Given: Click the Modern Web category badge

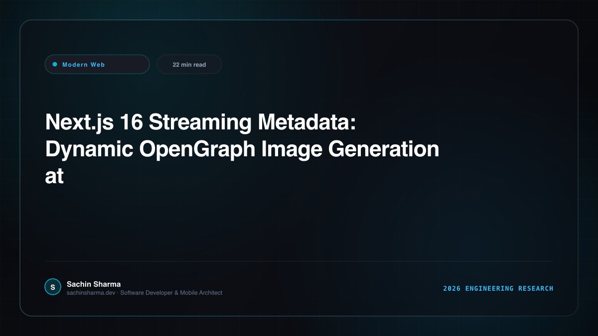Looking at the screenshot, I should click(97, 64).
